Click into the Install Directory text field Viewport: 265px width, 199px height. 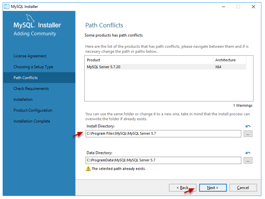(x=163, y=134)
